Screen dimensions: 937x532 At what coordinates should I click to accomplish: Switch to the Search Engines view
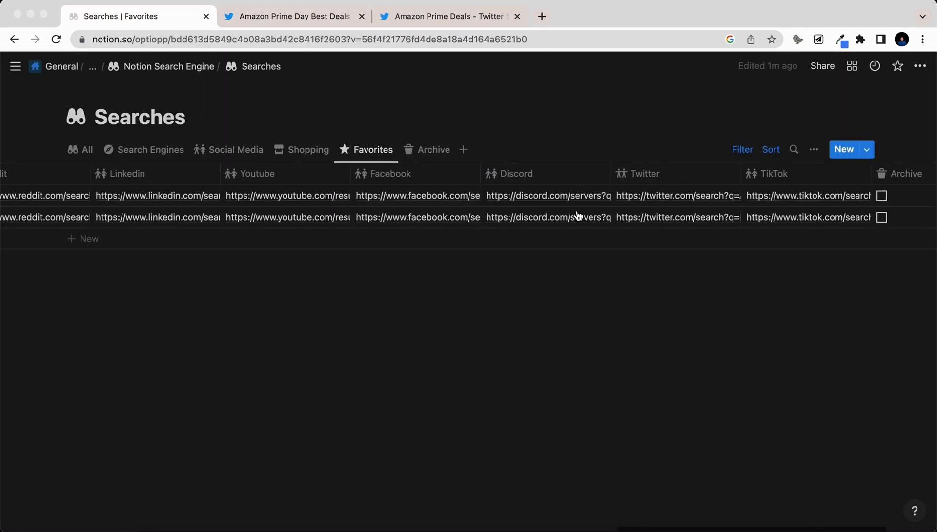click(143, 150)
